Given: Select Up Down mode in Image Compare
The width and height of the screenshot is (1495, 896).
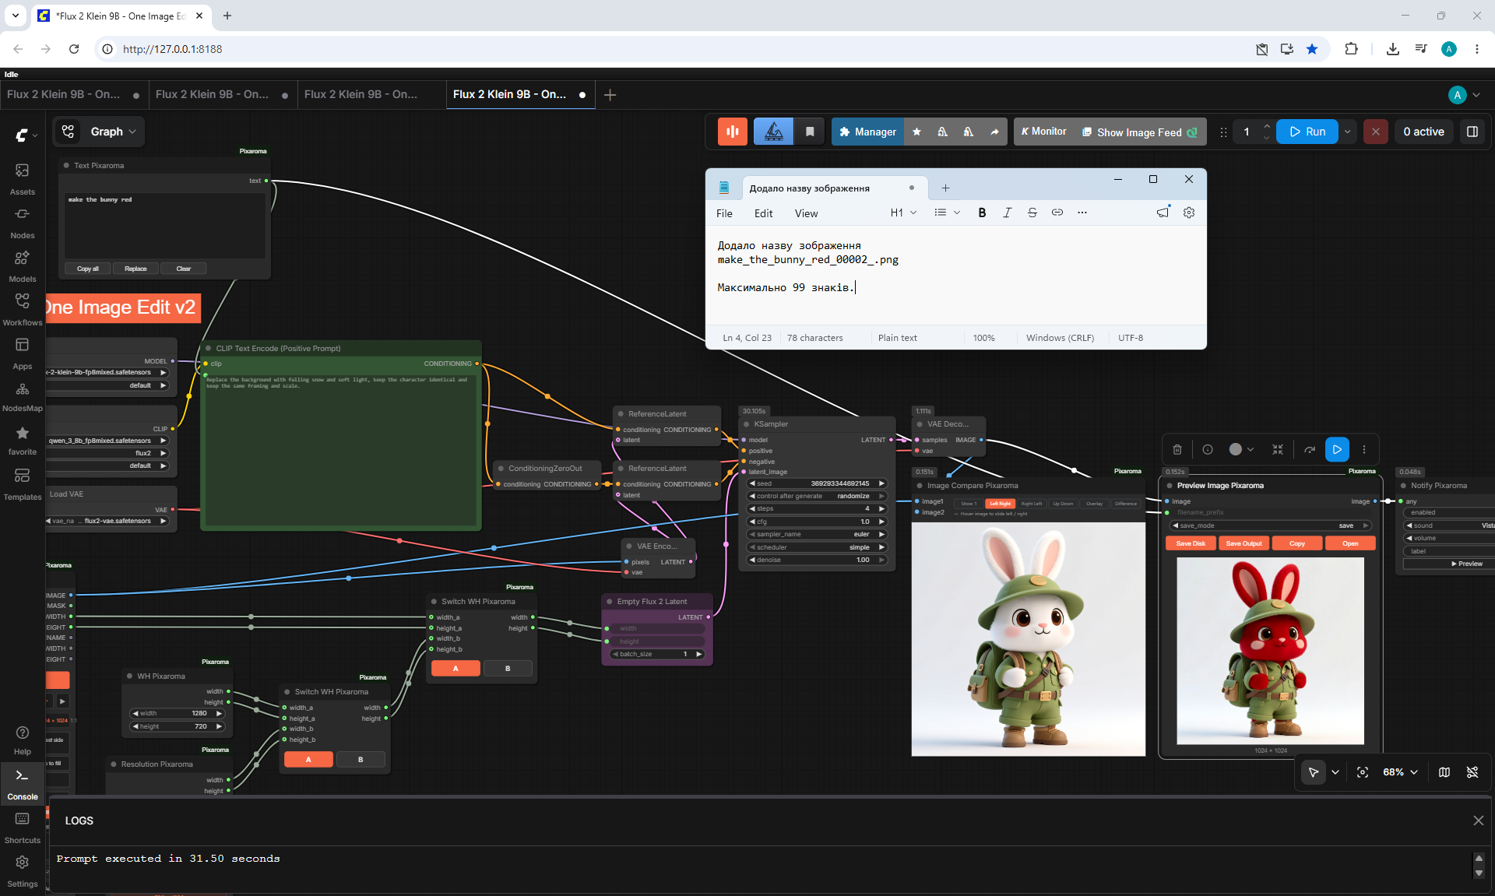Looking at the screenshot, I should coord(1063,504).
